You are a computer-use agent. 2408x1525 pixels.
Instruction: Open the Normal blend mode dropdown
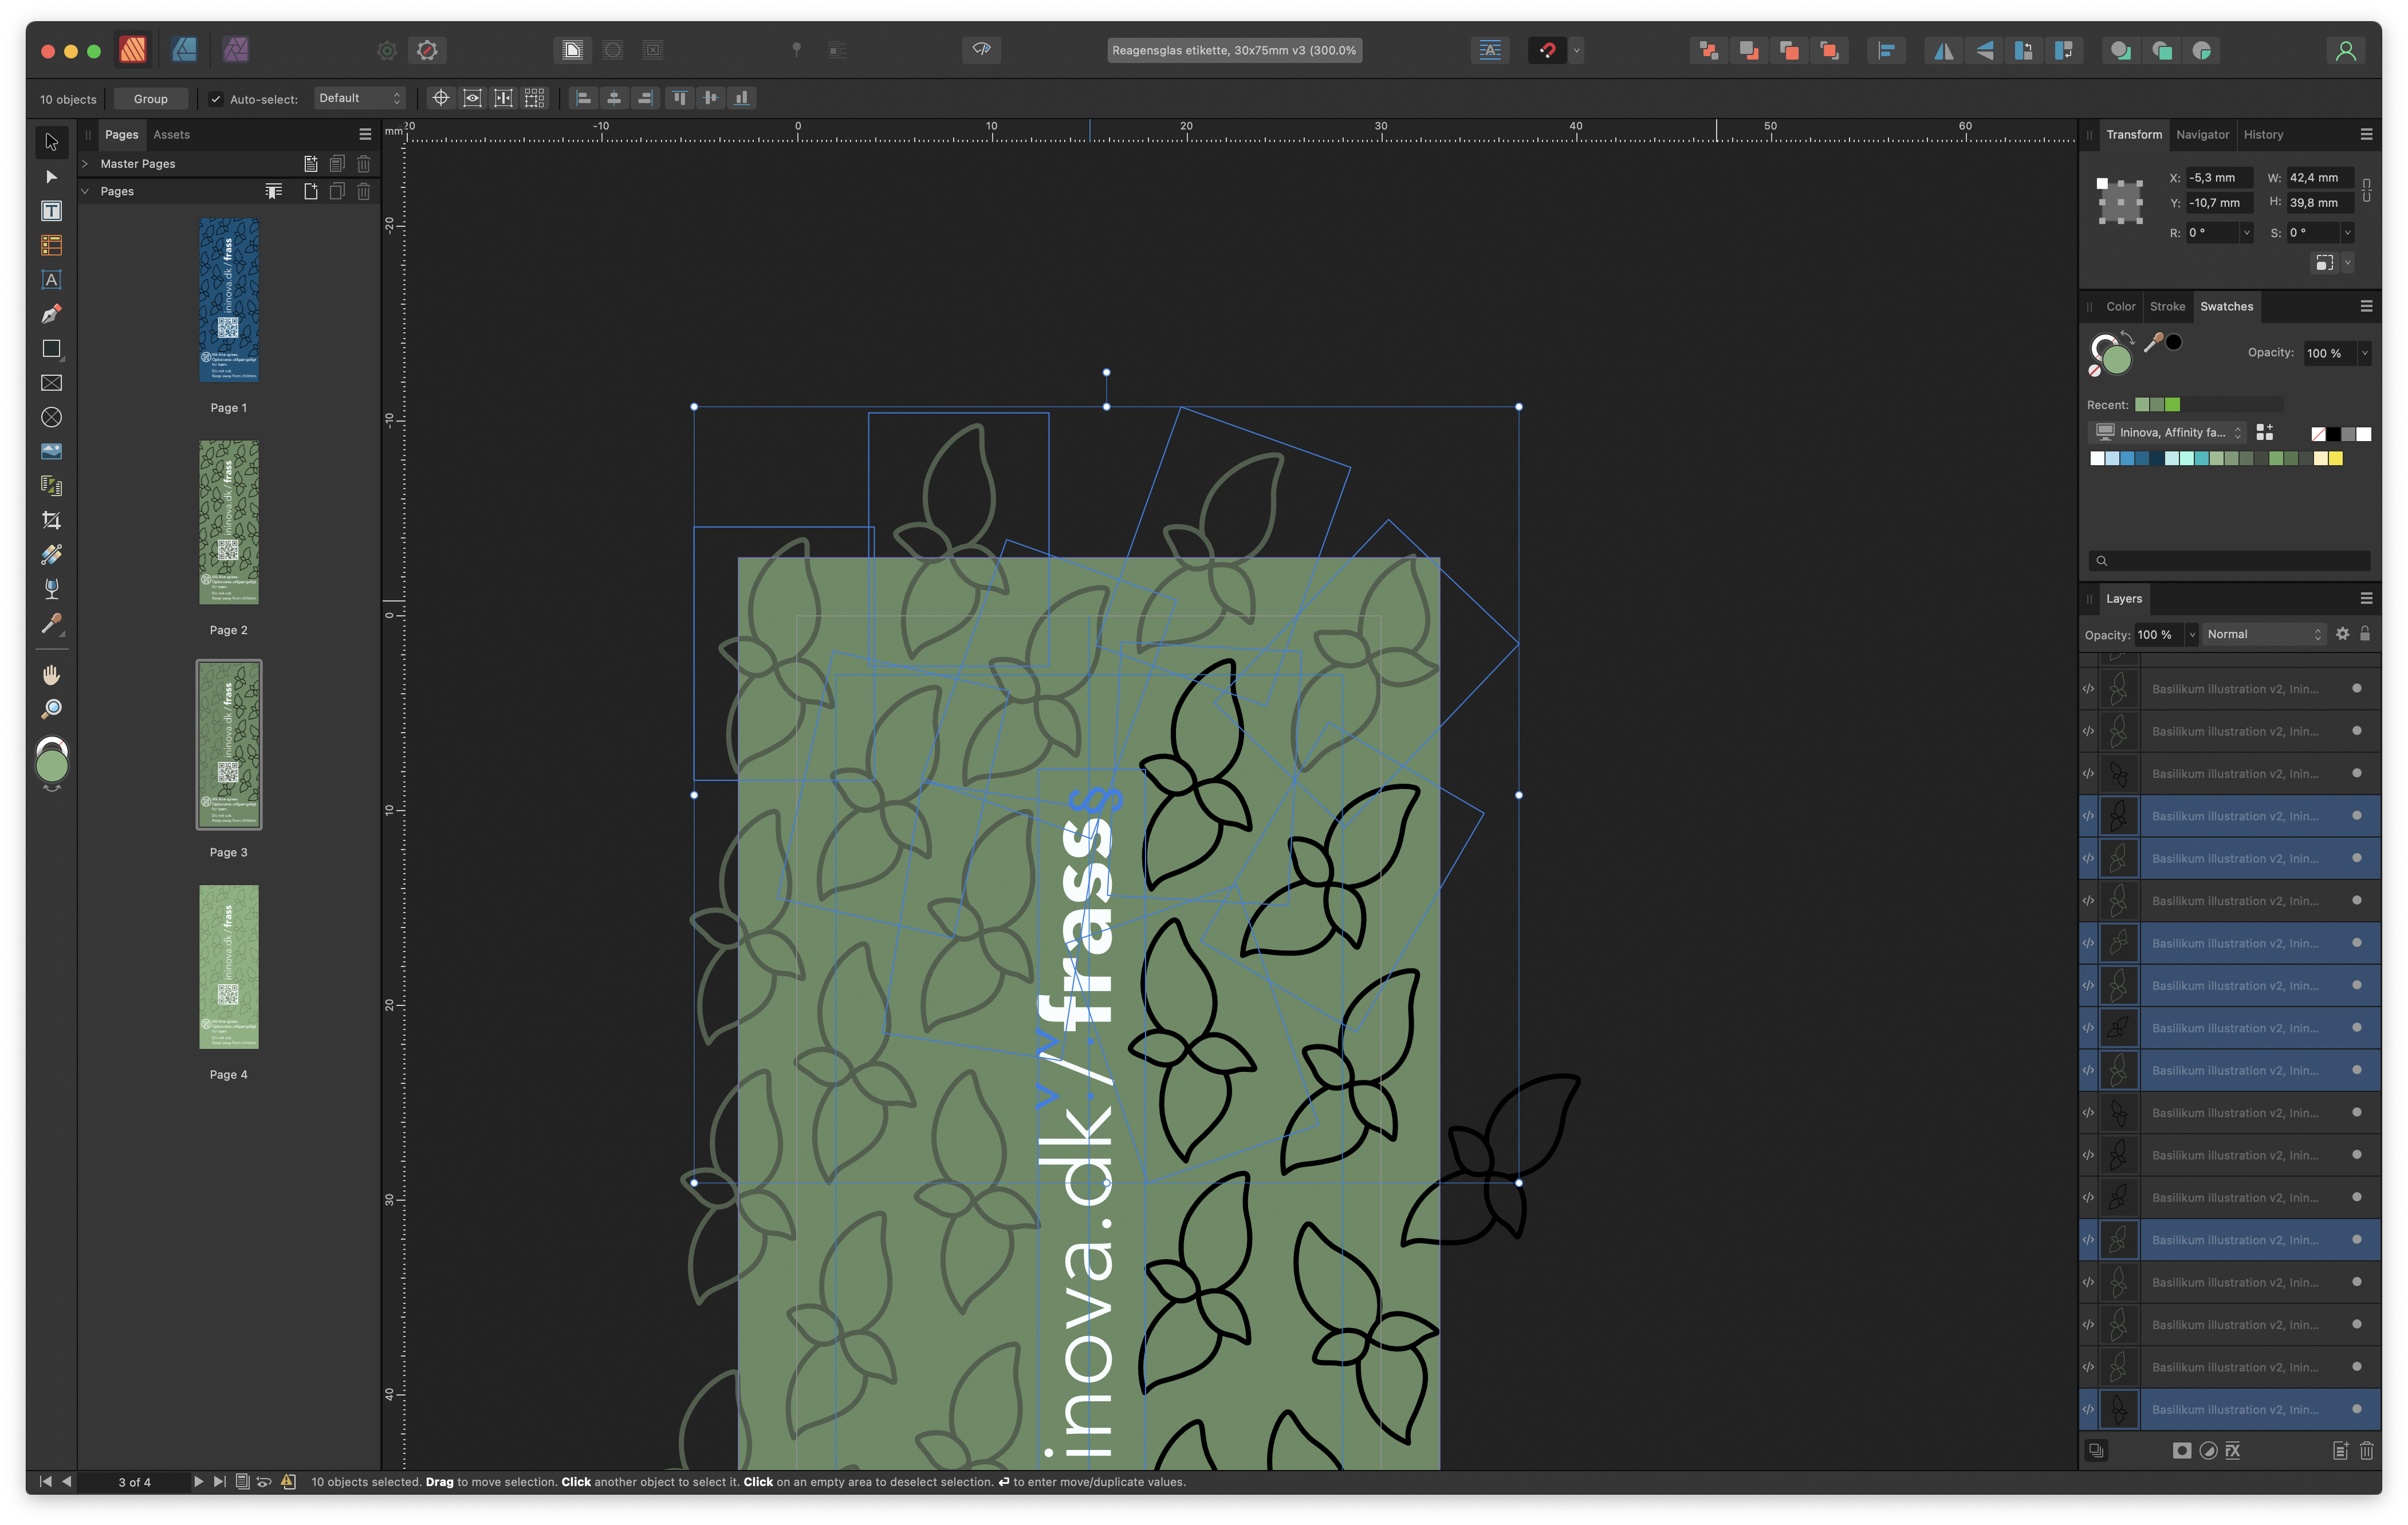point(2264,634)
